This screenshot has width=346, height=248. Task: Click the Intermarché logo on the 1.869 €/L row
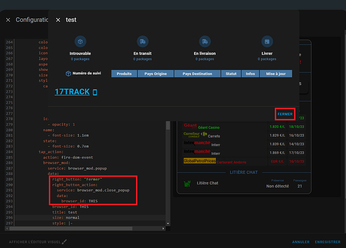point(197,152)
